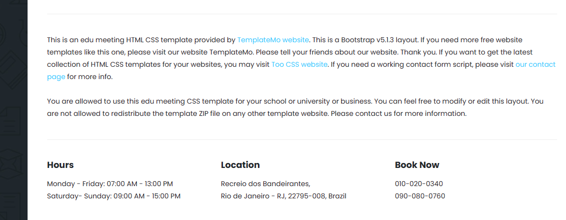Click phone number 010-020-0340
The height and width of the screenshot is (220, 566).
click(x=419, y=184)
